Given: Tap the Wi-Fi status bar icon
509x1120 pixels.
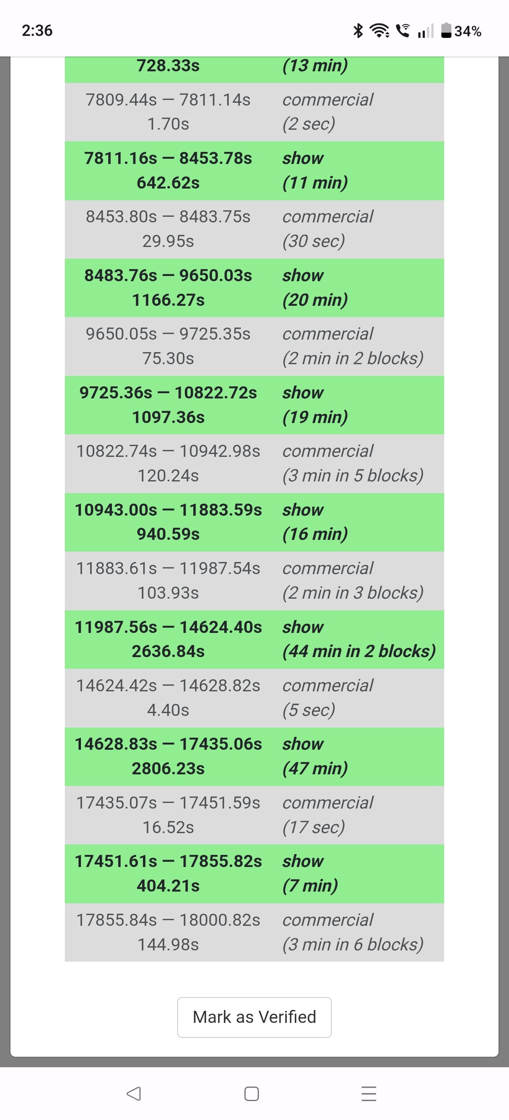Looking at the screenshot, I should point(379,31).
